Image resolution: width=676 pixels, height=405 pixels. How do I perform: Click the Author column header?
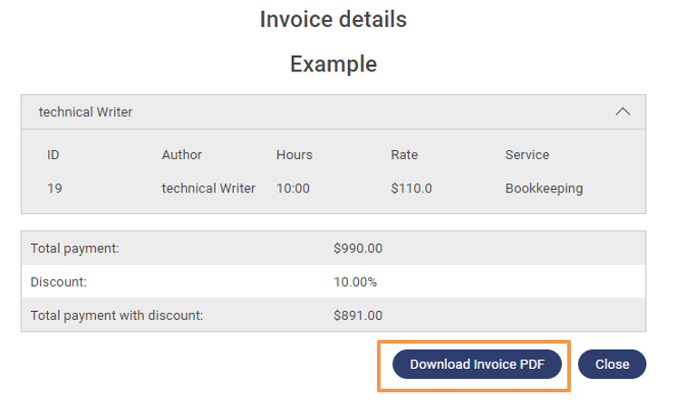[x=182, y=155]
